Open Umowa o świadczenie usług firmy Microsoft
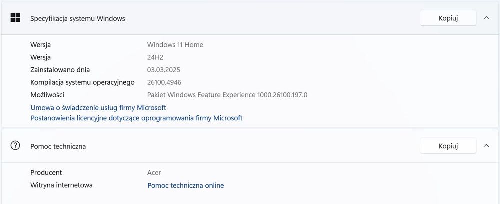This screenshot has height=204, width=500. [x=98, y=107]
